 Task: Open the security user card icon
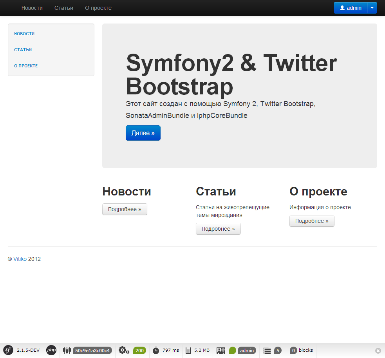pyautogui.click(x=221, y=351)
